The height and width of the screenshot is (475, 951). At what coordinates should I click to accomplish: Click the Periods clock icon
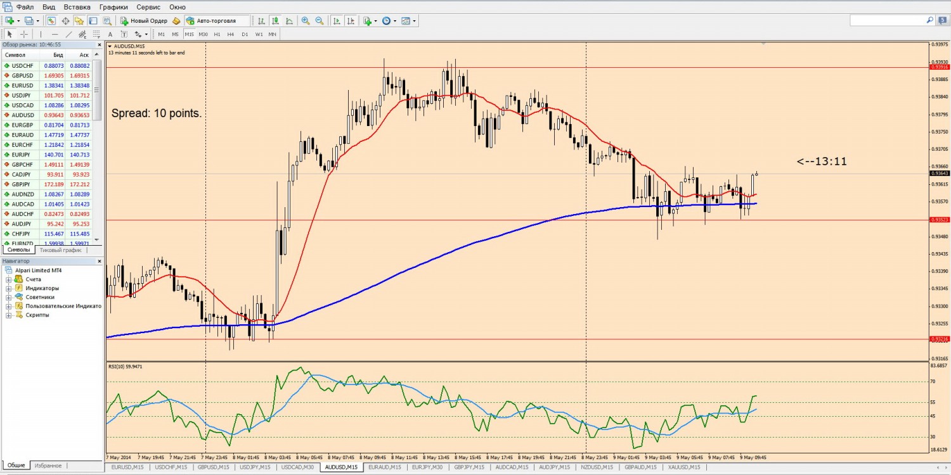(x=386, y=21)
